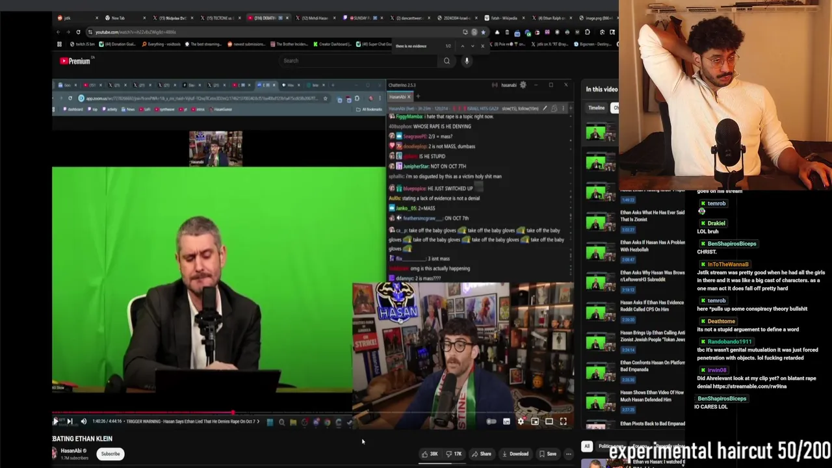Image resolution: width=832 pixels, height=468 pixels.
Task: Download the video
Action: click(515, 454)
